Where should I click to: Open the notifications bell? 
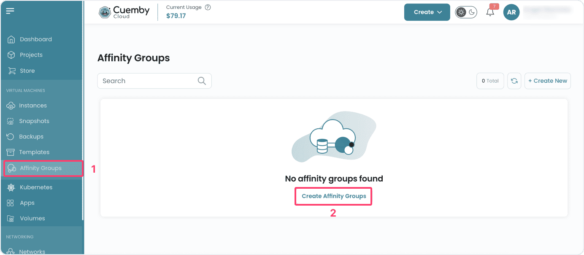pos(489,13)
